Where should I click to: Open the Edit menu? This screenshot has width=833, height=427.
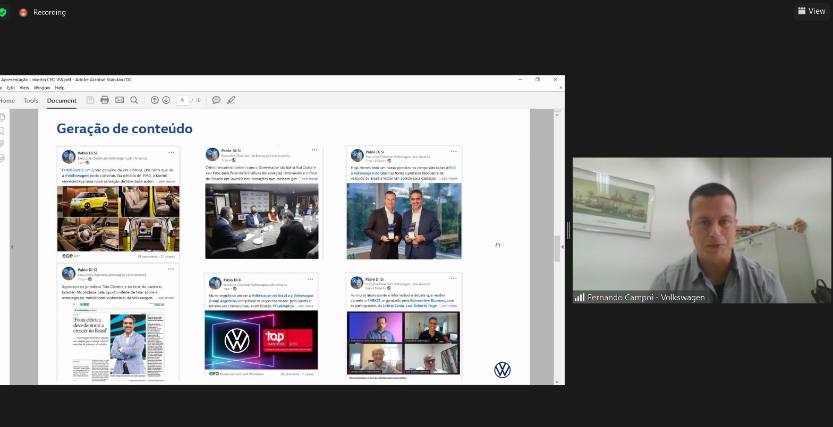[11, 88]
